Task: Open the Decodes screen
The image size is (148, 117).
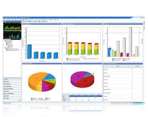Action: pos(12,98)
